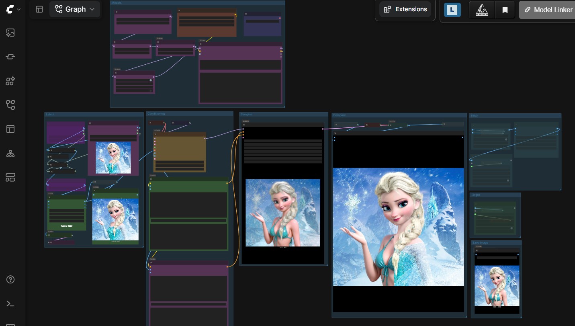
Task: Collapse the black Sampler node
Action: coord(244,125)
